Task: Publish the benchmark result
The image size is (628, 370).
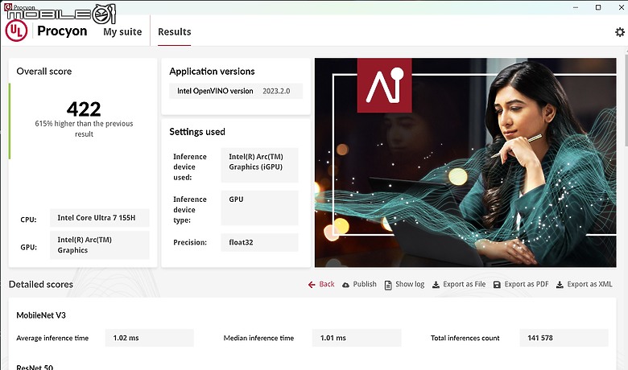Action: [x=359, y=285]
